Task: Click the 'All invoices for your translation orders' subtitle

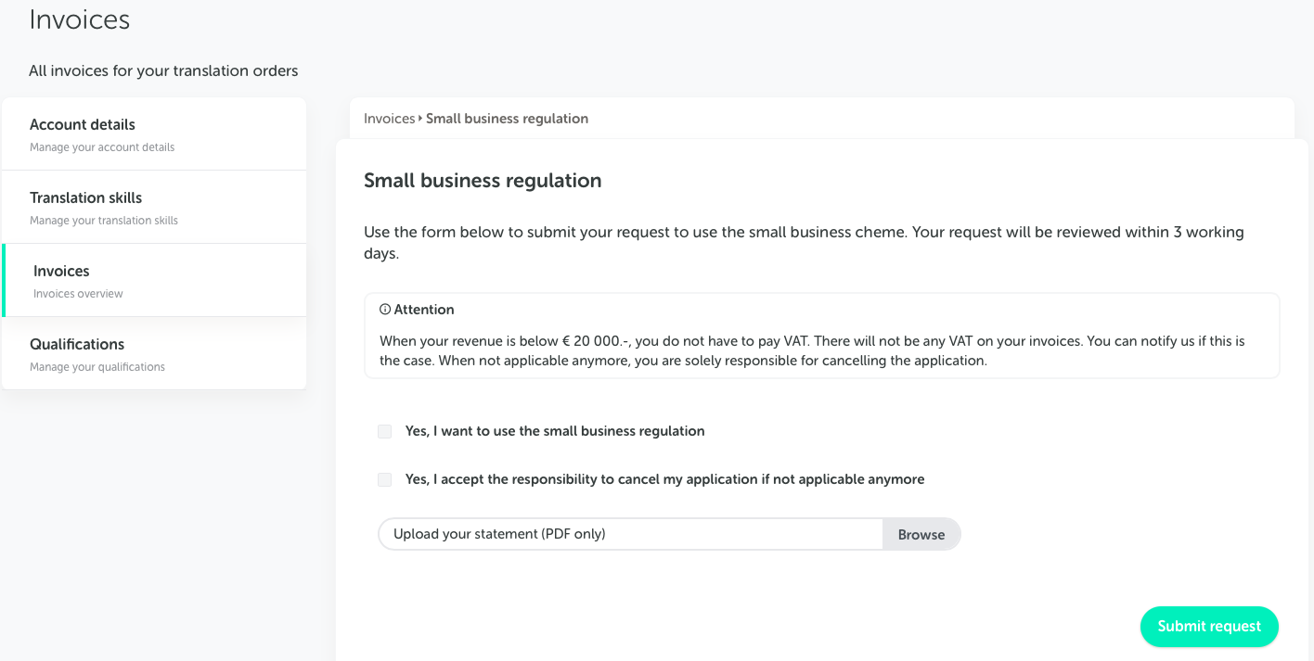Action: (163, 70)
